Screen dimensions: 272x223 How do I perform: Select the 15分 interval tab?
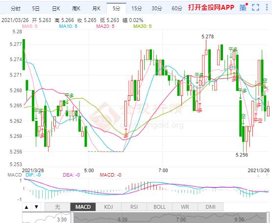tap(137, 8)
